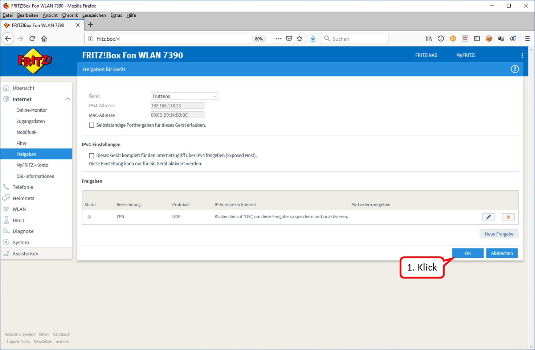Open the help question mark icon
Image resolution: width=535 pixels, height=350 pixels.
(515, 69)
